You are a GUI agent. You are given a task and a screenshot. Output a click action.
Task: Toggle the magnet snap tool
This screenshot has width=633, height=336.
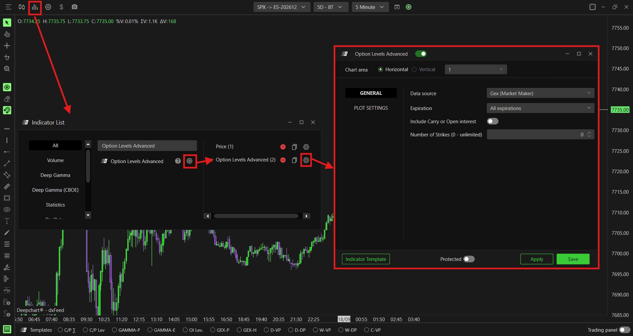tap(7, 110)
